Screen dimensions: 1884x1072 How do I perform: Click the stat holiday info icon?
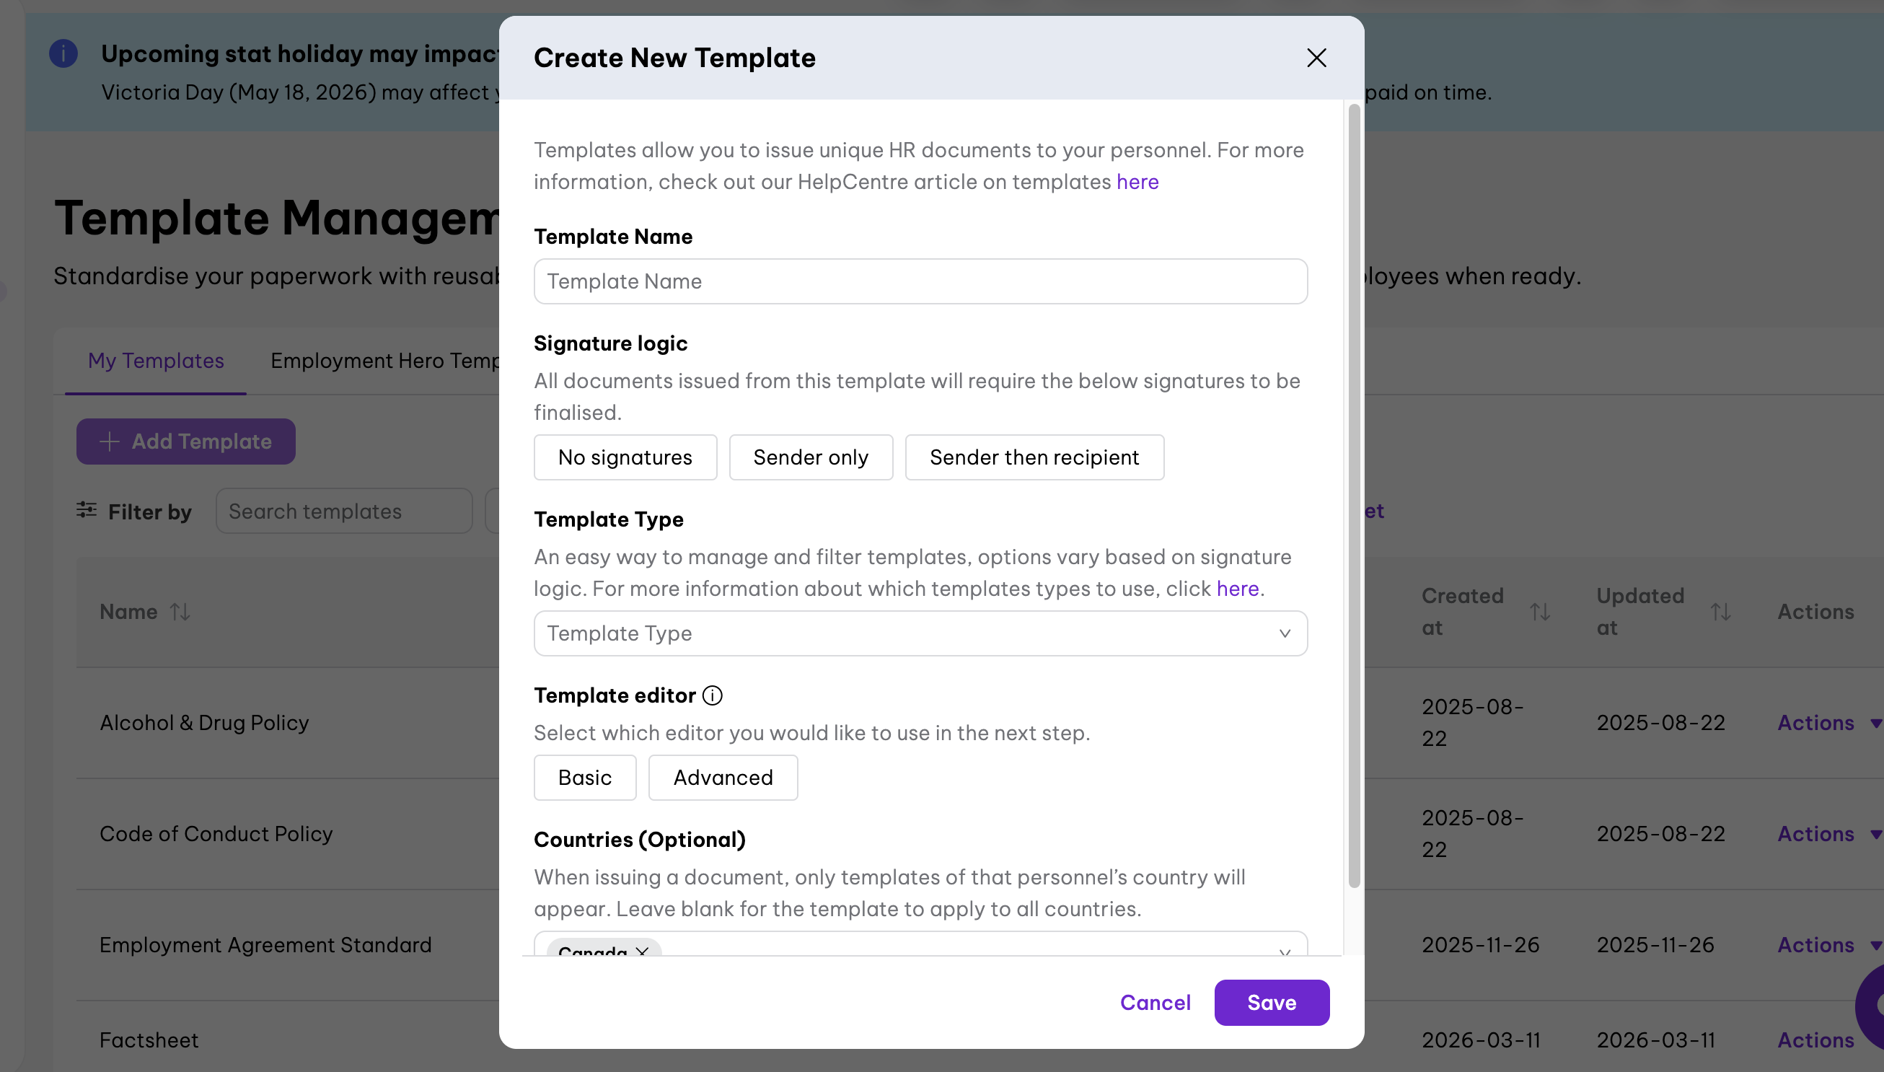pos(63,53)
